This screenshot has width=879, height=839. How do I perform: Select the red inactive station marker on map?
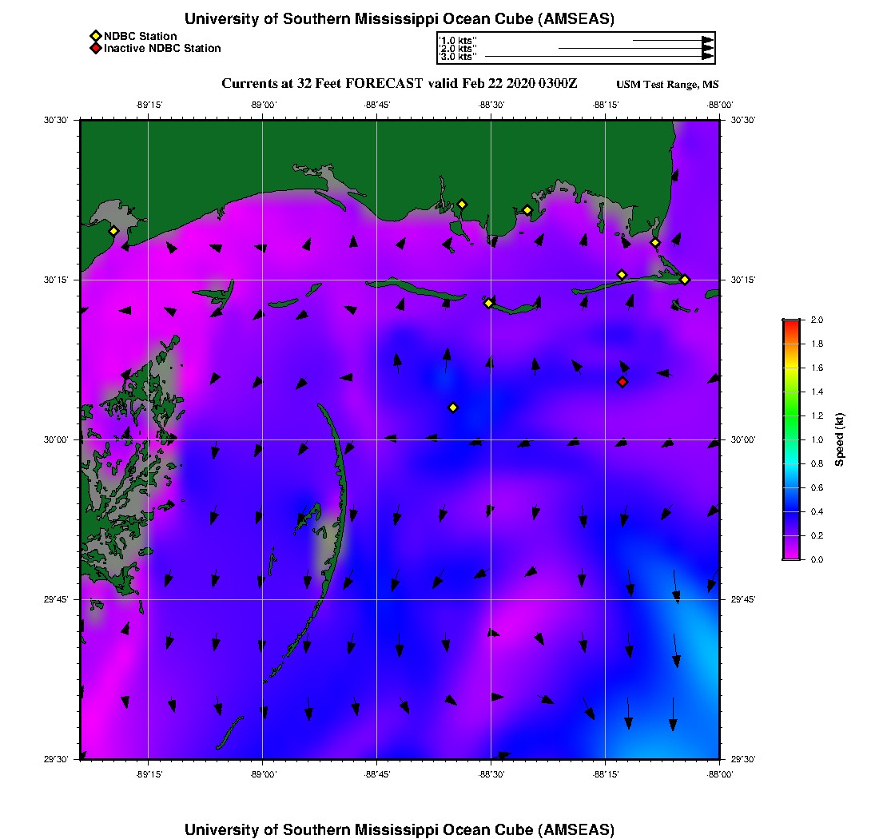[x=622, y=382]
